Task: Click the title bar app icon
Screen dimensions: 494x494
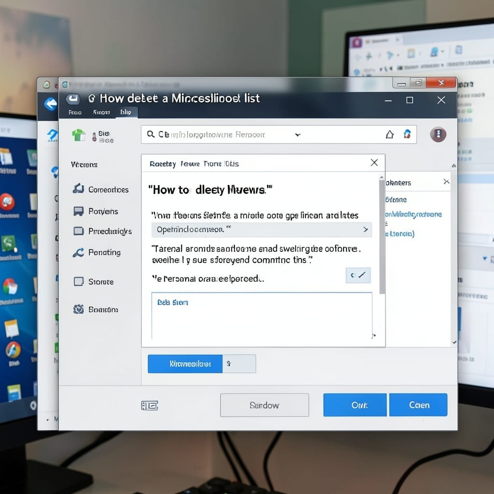Action: point(73,99)
